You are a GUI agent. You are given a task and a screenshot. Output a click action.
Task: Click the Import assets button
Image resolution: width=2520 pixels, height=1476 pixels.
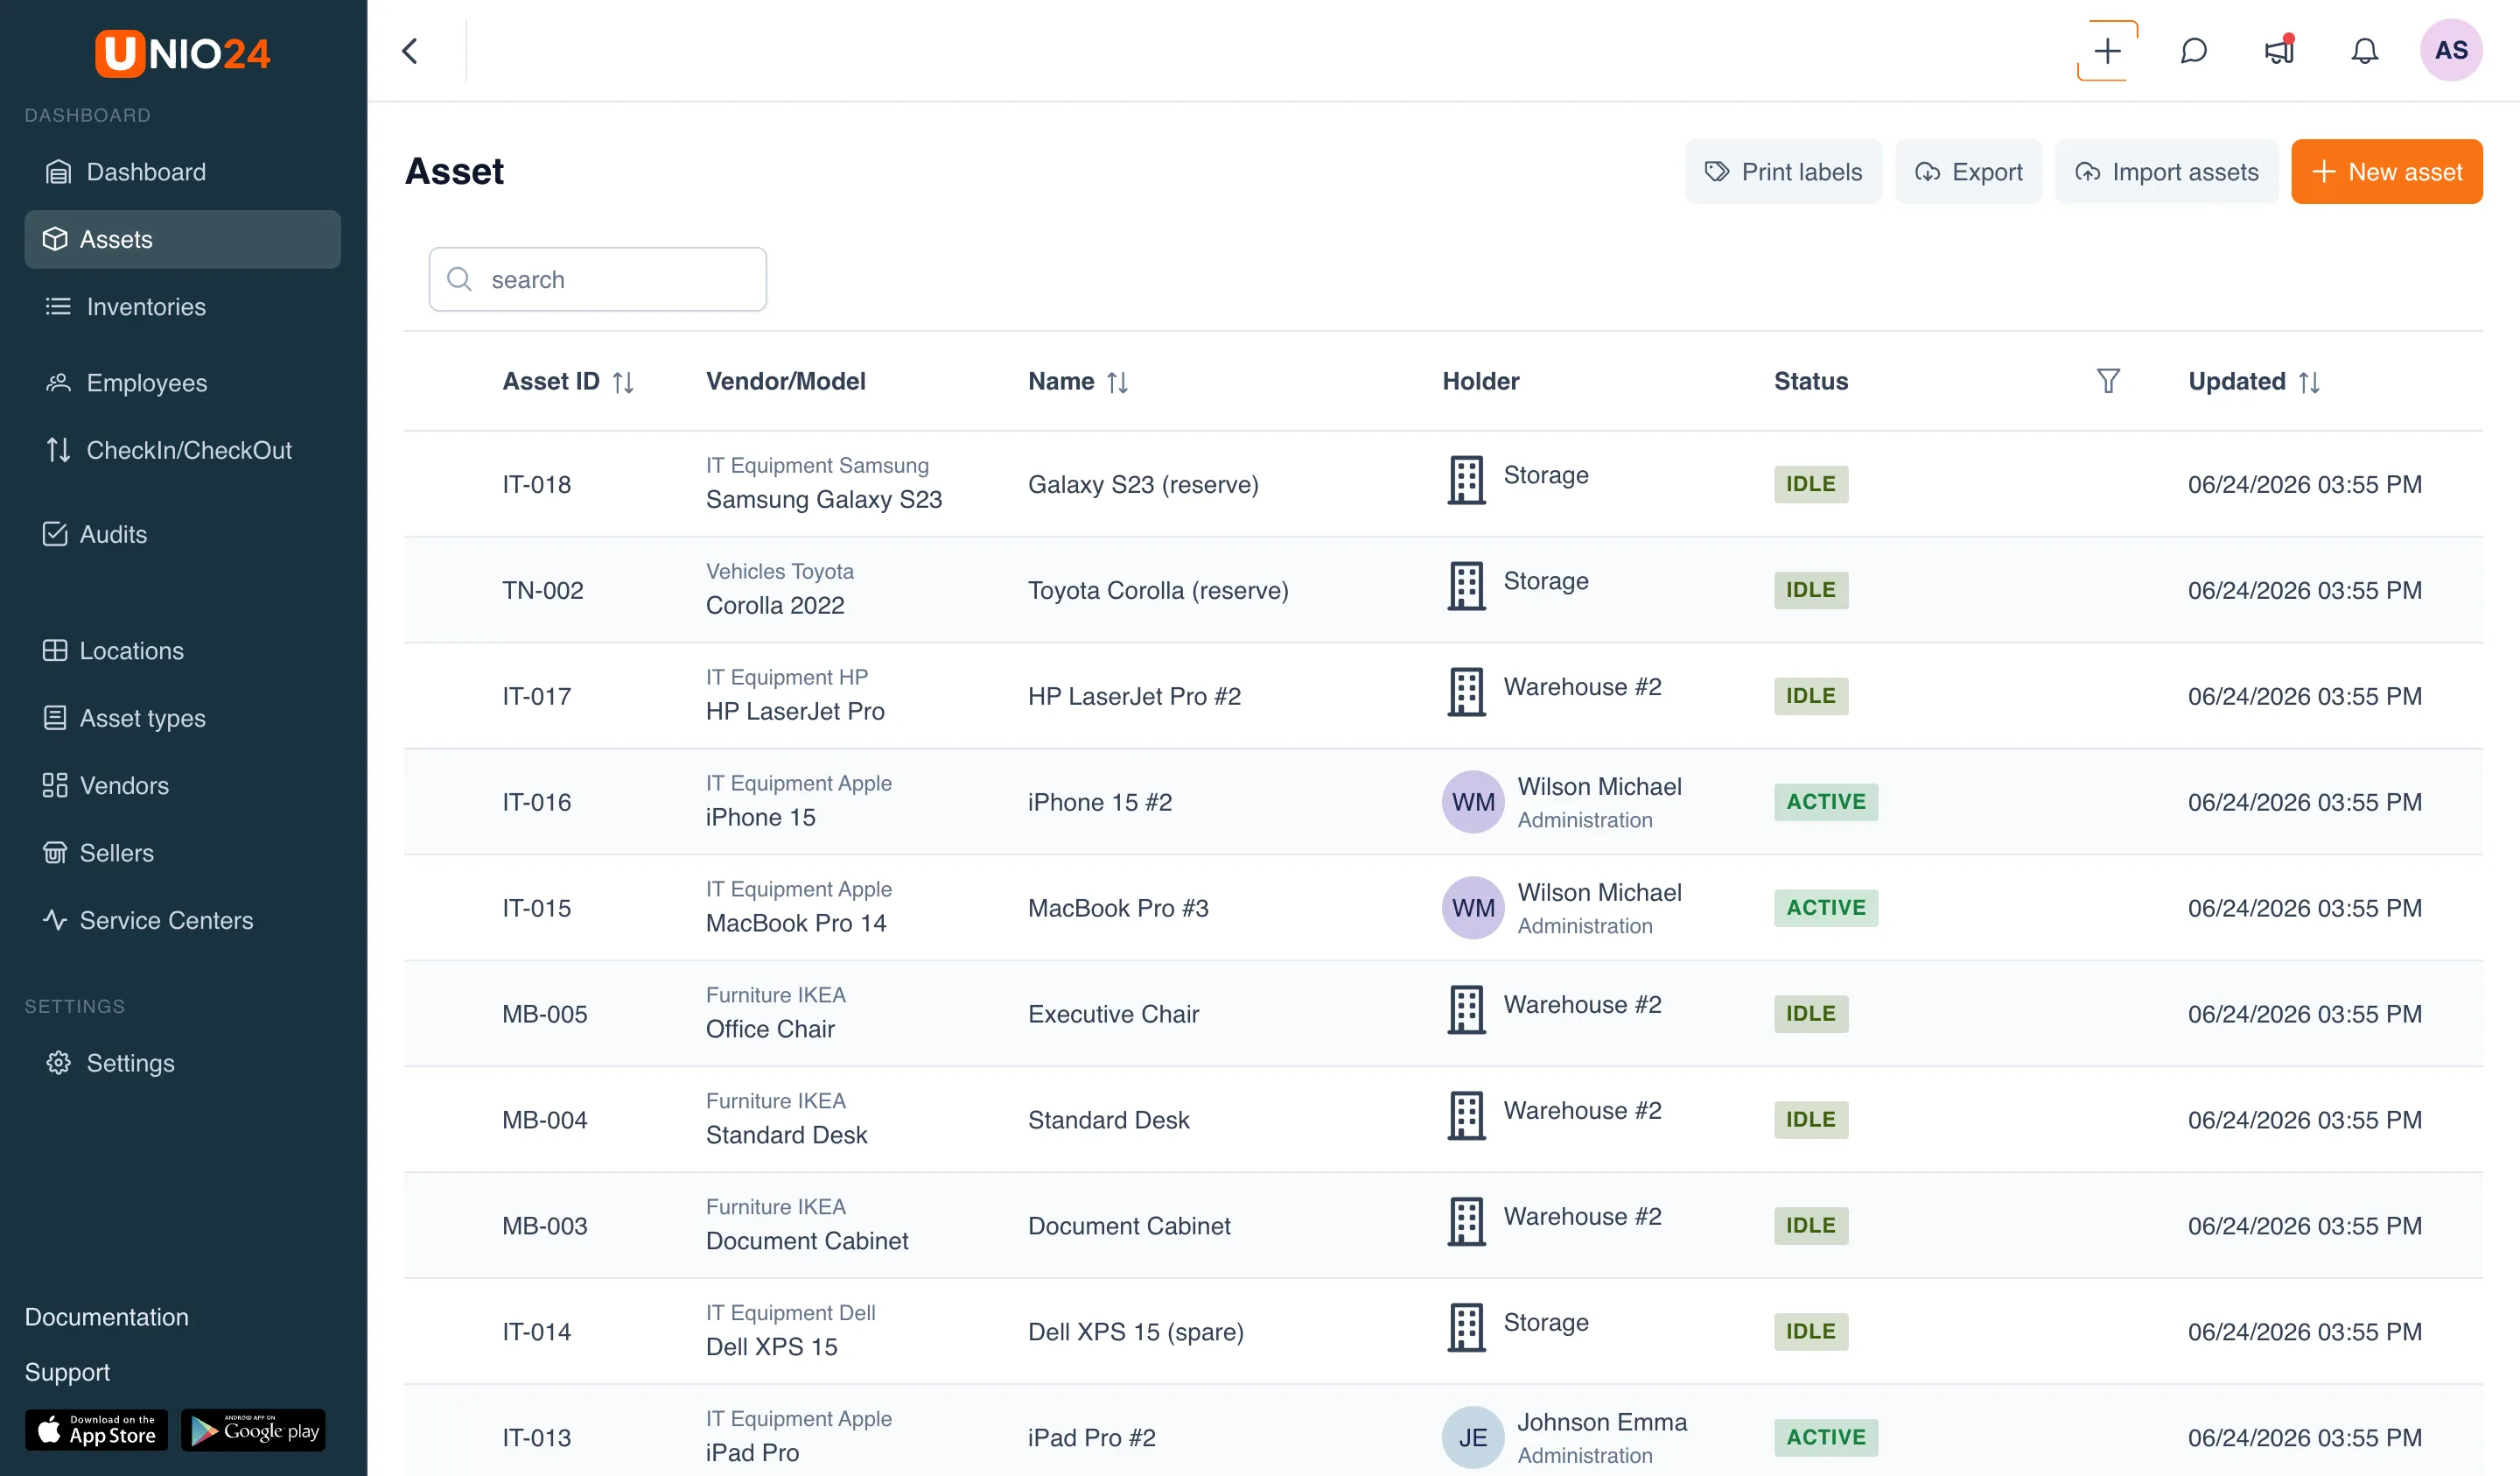pyautogui.click(x=2166, y=172)
